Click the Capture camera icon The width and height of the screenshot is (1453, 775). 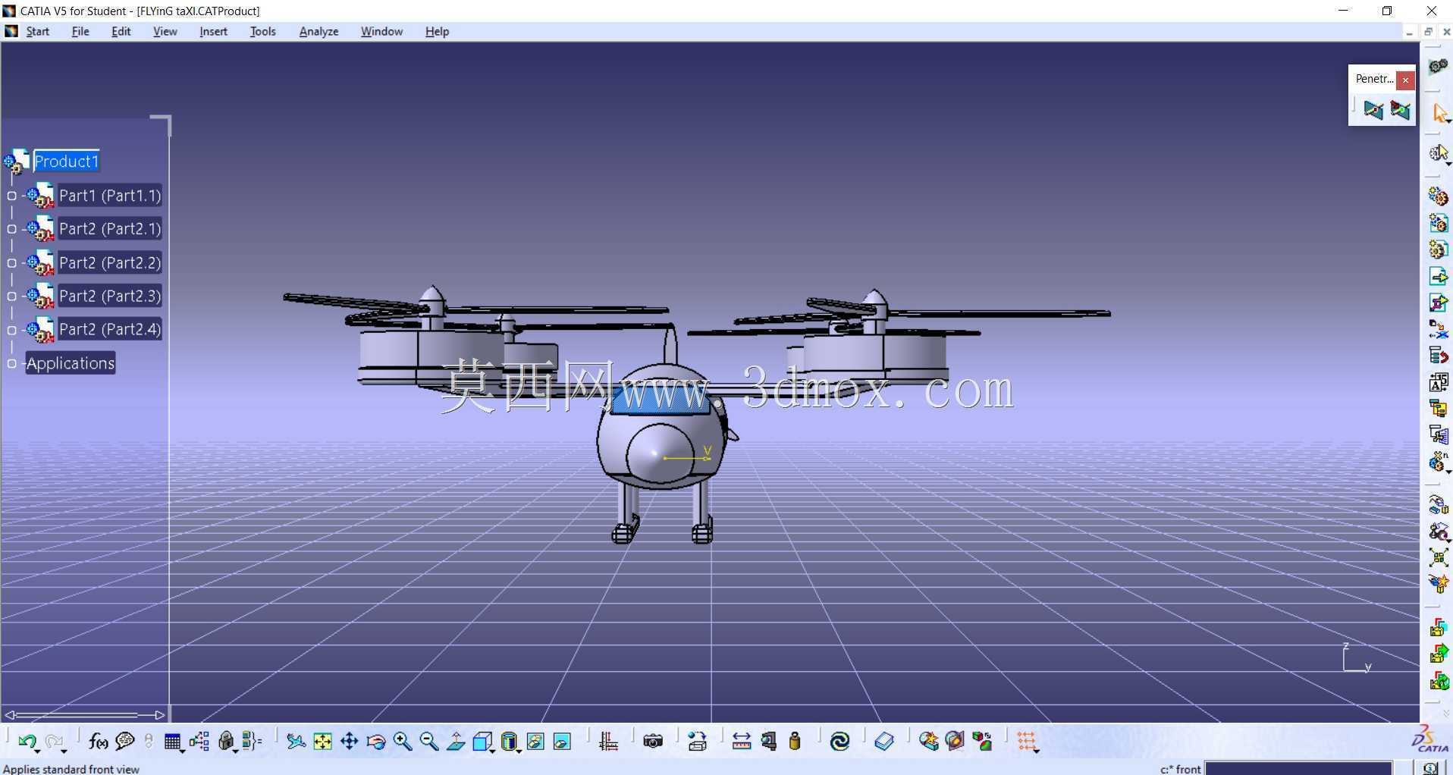653,742
